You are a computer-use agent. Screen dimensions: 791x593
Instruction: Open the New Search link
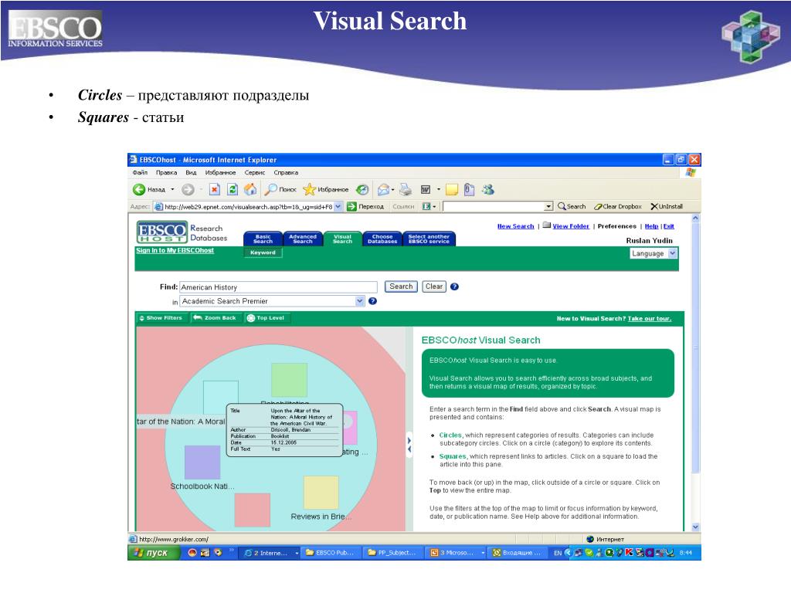515,226
